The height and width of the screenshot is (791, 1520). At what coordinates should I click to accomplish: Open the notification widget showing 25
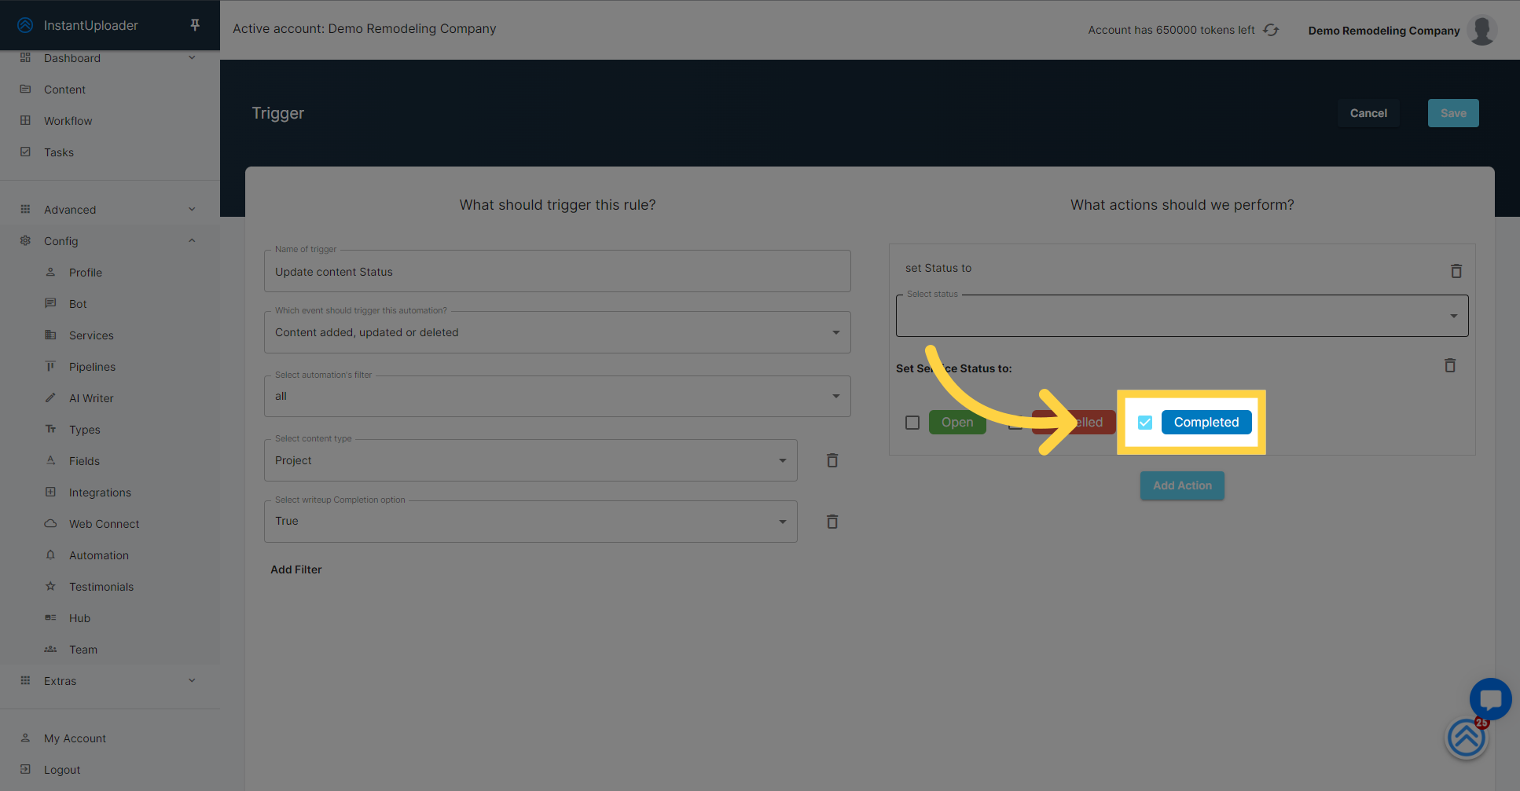click(1467, 738)
